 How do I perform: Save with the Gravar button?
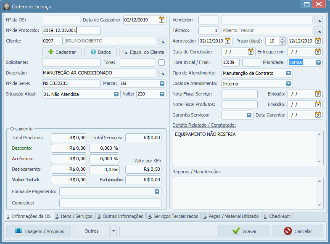(x=244, y=231)
